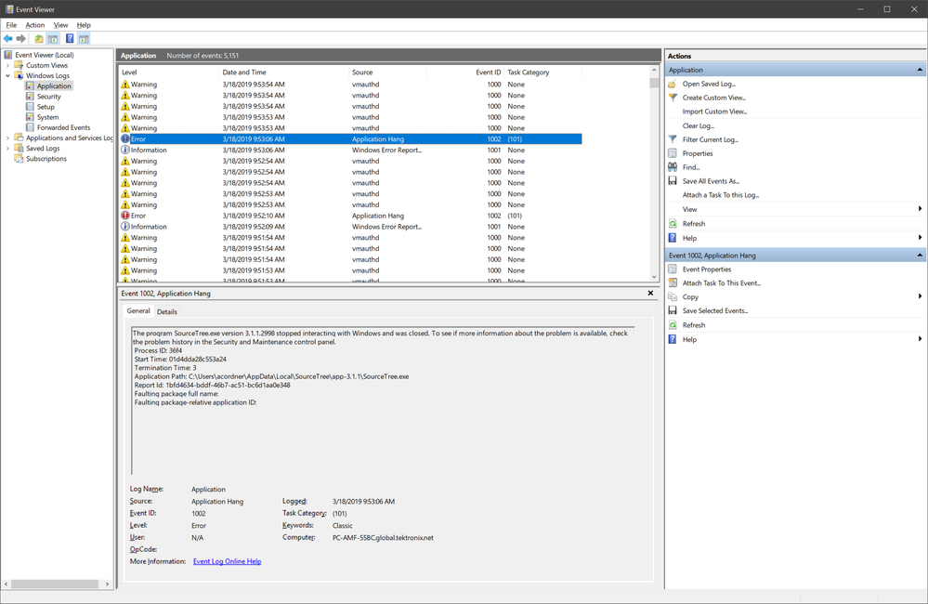Close the event preview pane
Screen dimensions: 928x604
650,293
